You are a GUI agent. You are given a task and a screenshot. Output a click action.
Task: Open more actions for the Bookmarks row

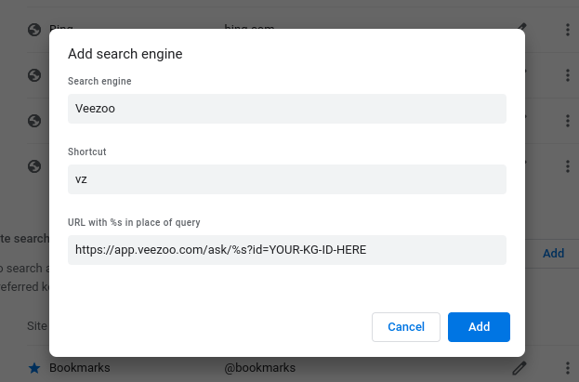[x=568, y=368]
